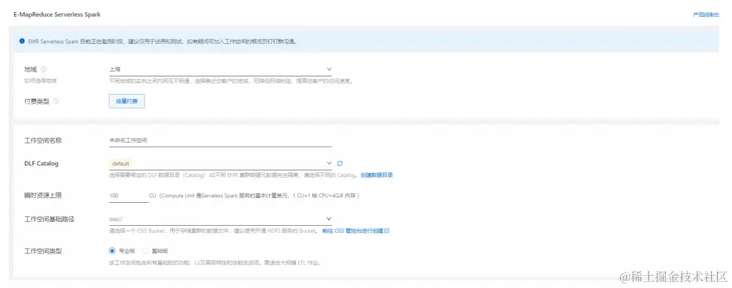This screenshot has width=732, height=288.
Task: Expand the DLF Catalog dropdown
Action: click(x=220, y=164)
